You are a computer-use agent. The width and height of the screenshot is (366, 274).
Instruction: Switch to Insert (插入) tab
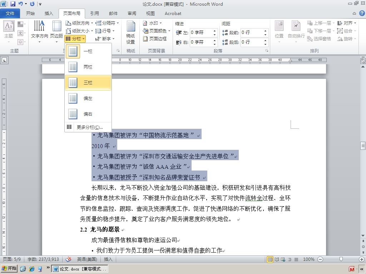(x=49, y=14)
